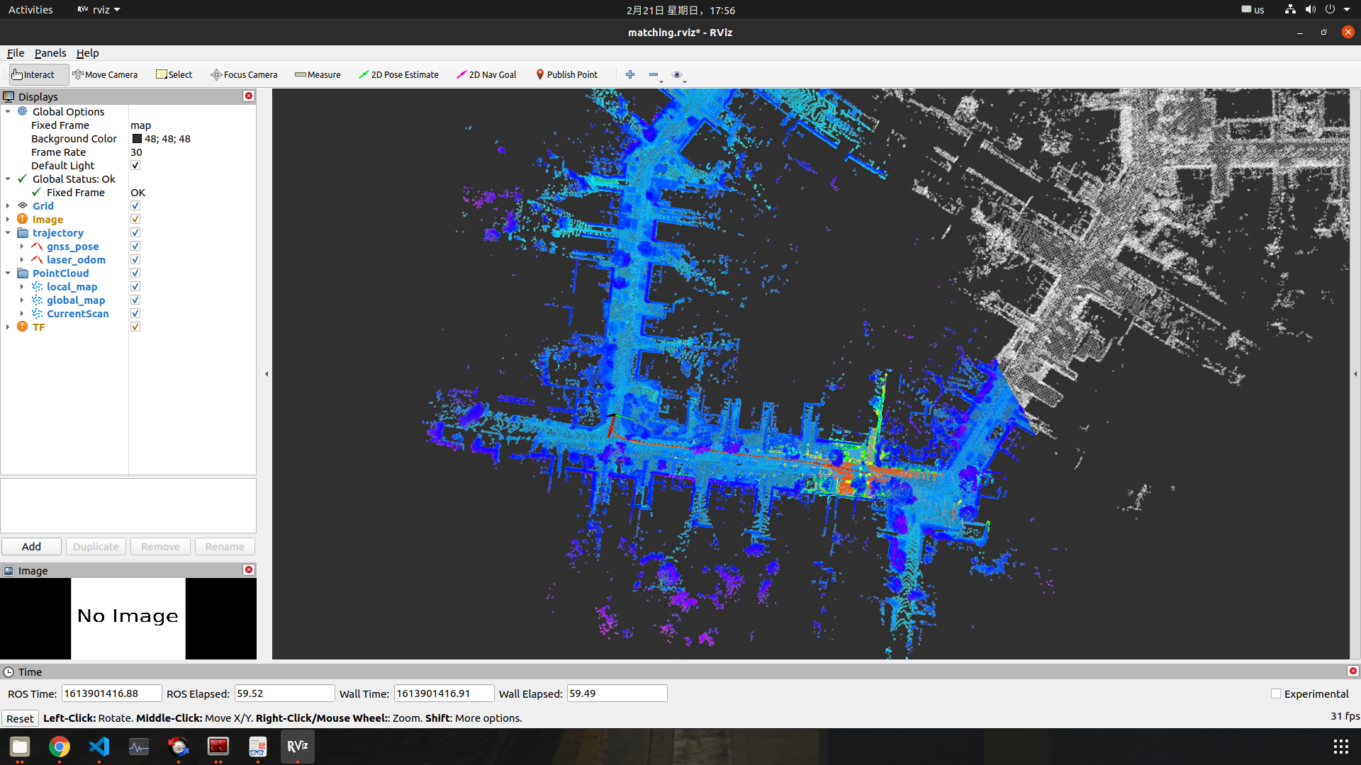
Task: Click the Fixed Frame value map
Action: click(141, 125)
